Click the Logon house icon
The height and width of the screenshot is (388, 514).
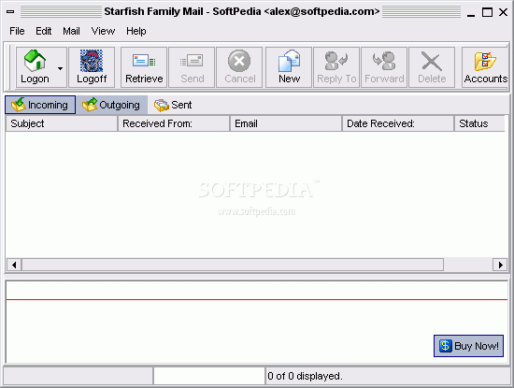pyautogui.click(x=35, y=61)
